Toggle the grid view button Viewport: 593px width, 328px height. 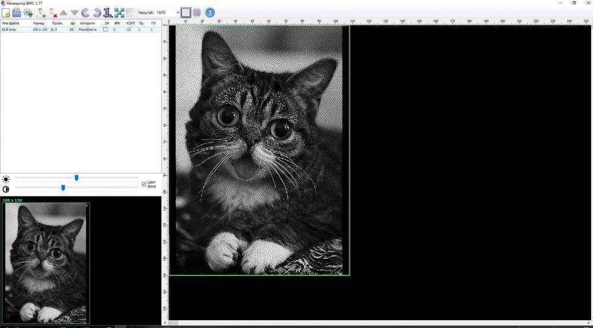[x=197, y=12]
